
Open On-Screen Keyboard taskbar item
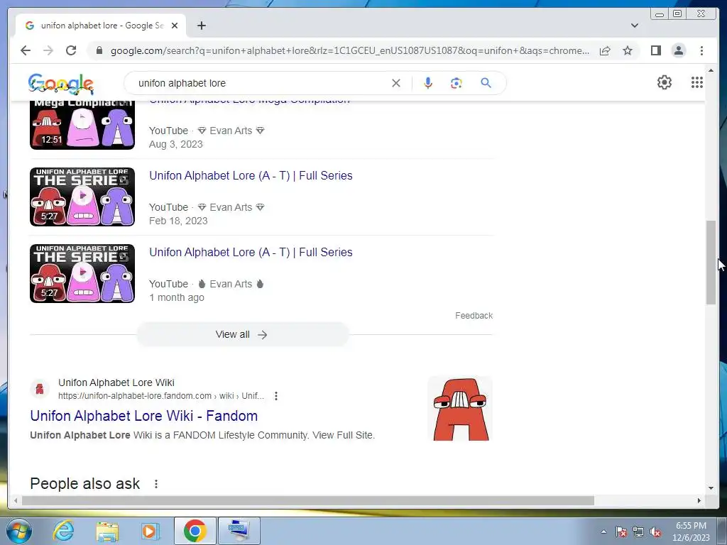(x=239, y=531)
